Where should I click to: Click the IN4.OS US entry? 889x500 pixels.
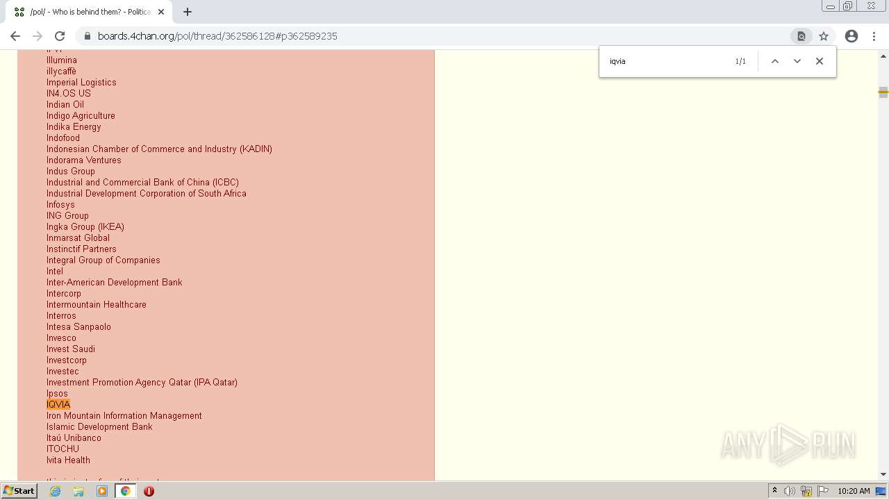coord(69,93)
